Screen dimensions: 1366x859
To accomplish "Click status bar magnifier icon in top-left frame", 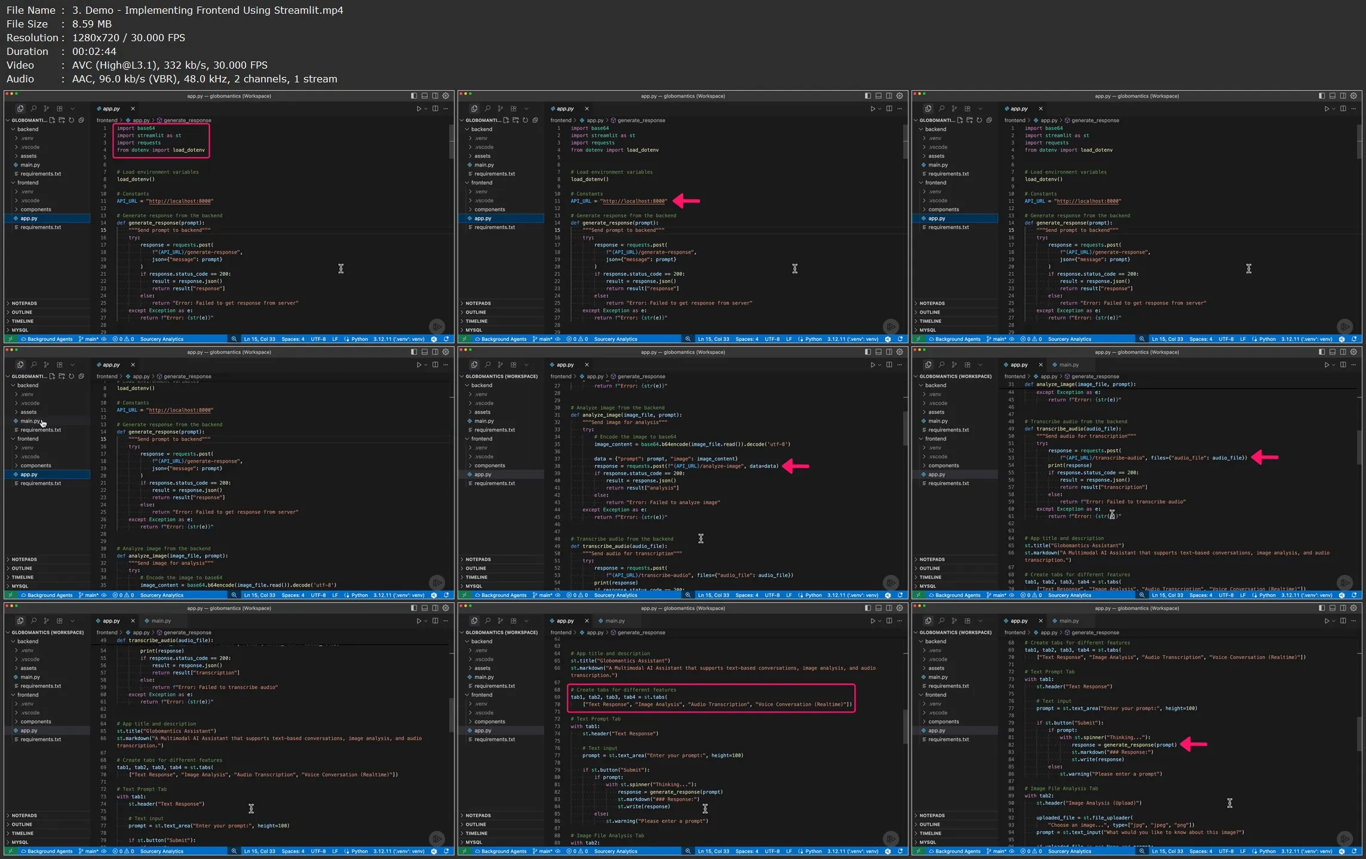I will tap(234, 339).
